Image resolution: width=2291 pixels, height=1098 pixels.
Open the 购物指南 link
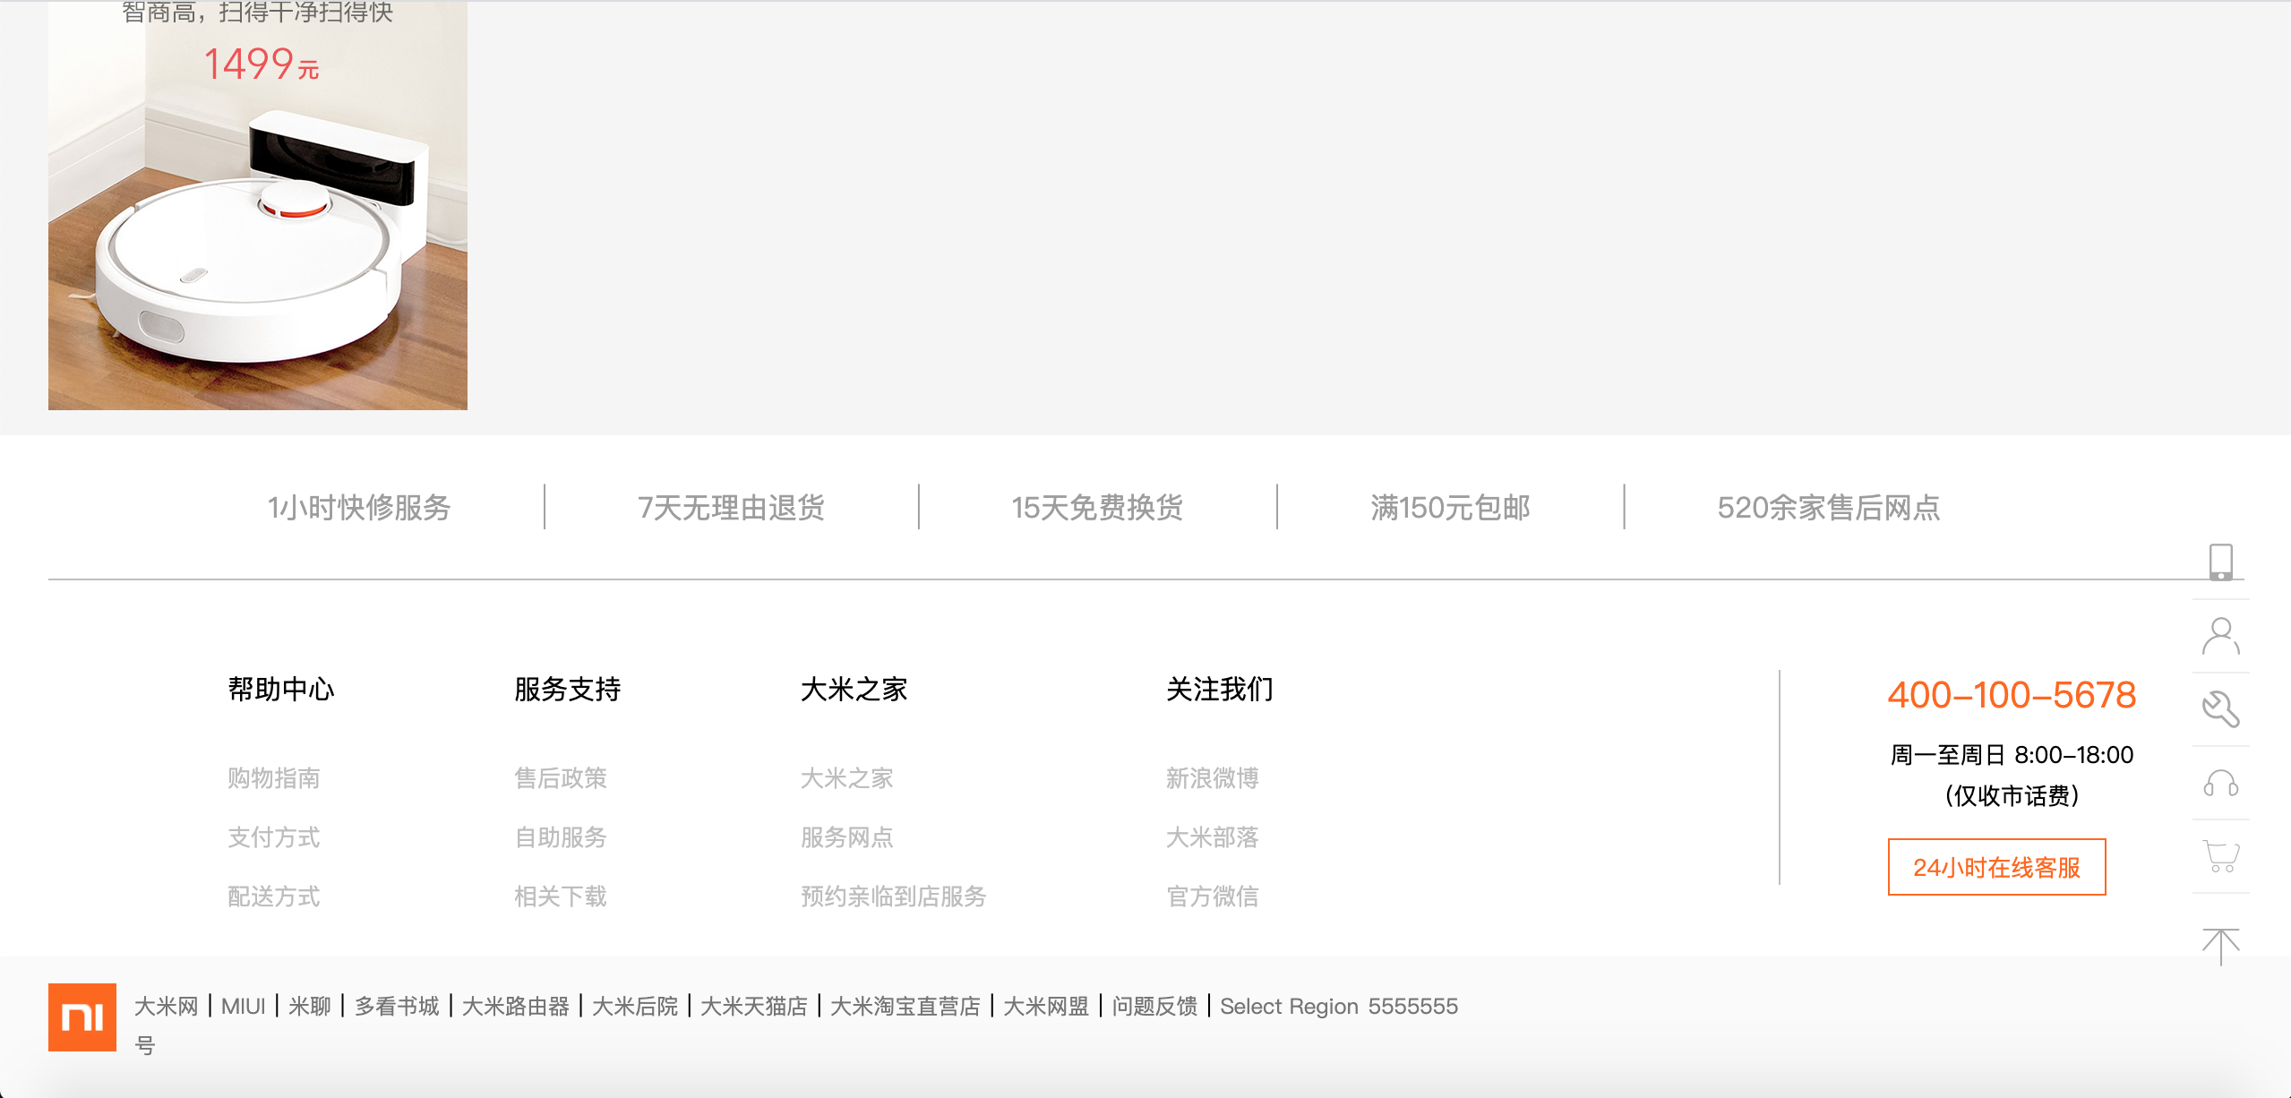274,778
